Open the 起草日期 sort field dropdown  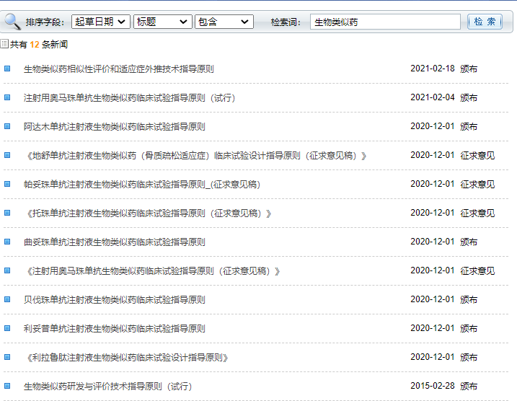click(x=101, y=22)
